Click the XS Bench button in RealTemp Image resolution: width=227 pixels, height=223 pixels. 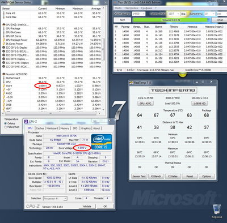pos(156,177)
